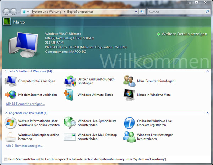Focus the Suchen search field
The width and height of the screenshot is (213, 165).
click(176, 12)
